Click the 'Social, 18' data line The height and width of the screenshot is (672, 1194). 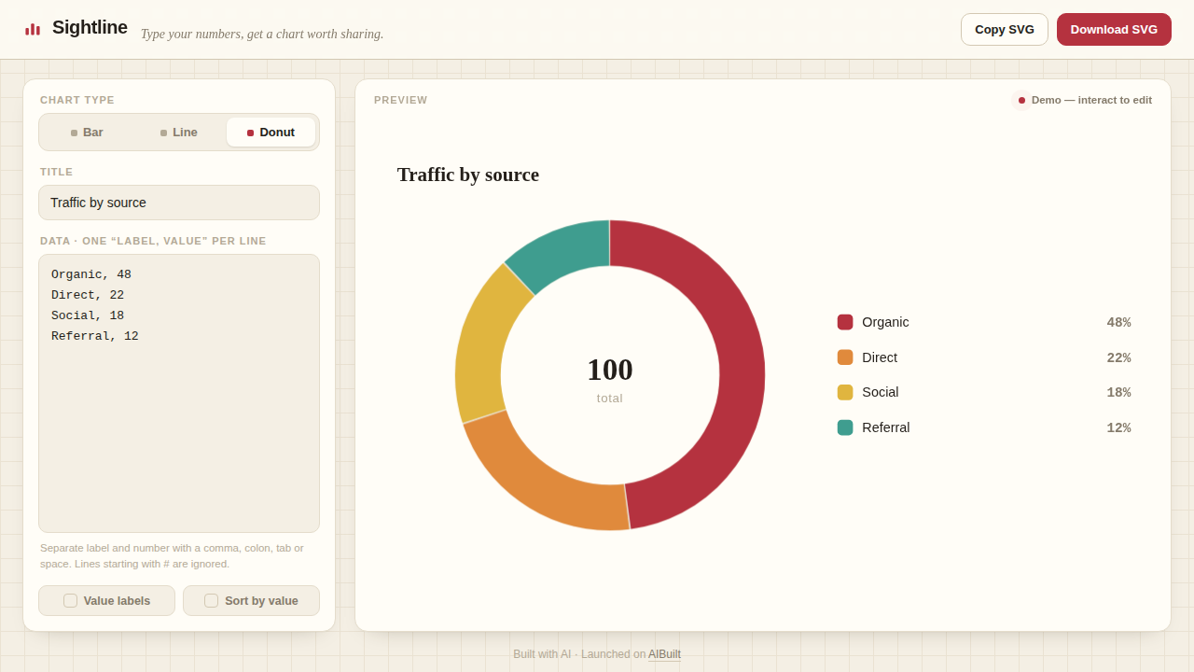tap(88, 315)
